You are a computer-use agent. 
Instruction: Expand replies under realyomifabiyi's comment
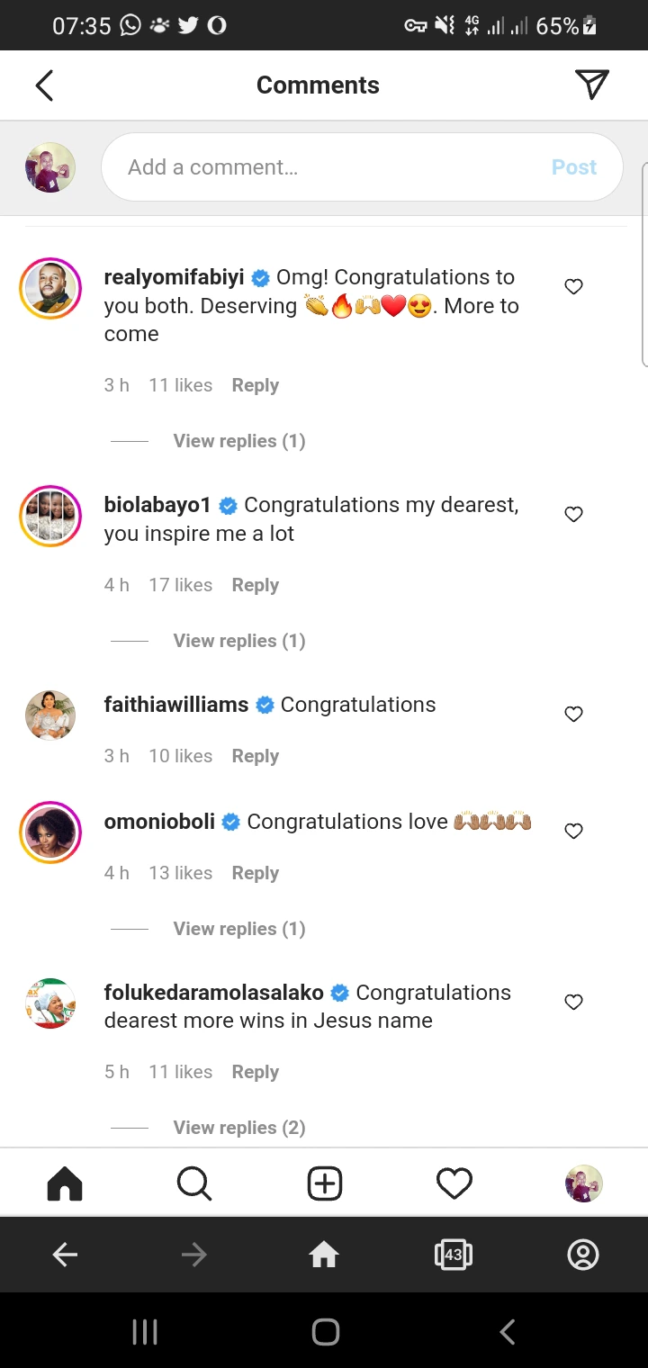coord(238,441)
